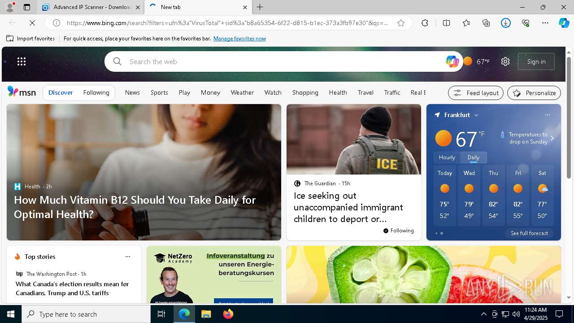
Task: Open the News category
Action: pyautogui.click(x=132, y=92)
